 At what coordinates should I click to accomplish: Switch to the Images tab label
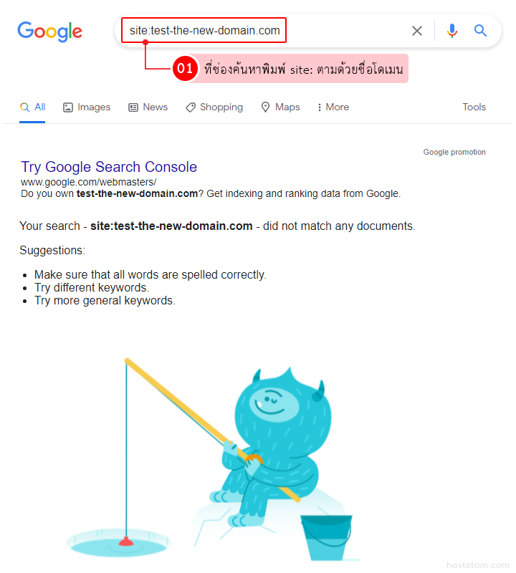click(x=94, y=107)
